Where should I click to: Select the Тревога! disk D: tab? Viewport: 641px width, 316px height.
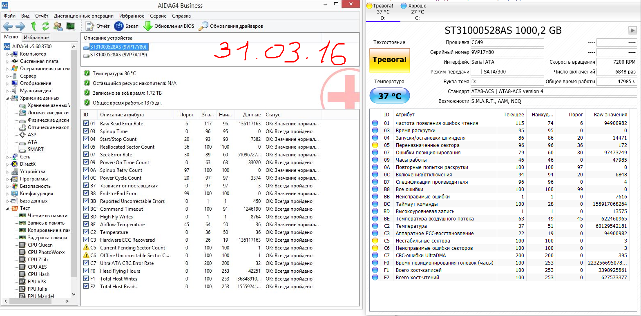[382, 11]
